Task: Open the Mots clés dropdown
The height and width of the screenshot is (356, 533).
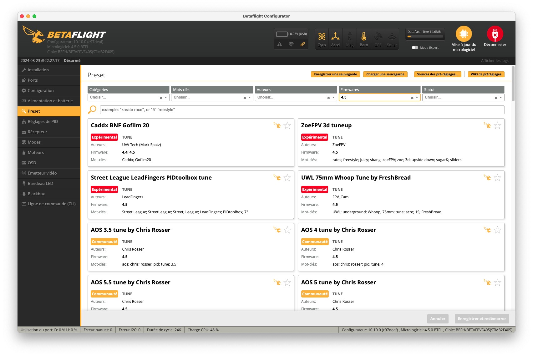Action: tap(212, 97)
